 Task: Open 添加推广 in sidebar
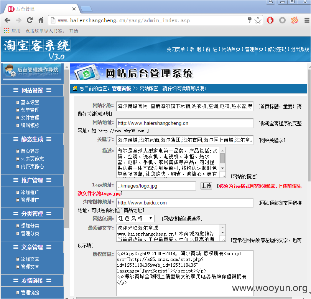tap(30, 192)
